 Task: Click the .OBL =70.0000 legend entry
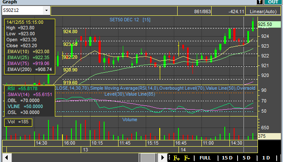(x=23, y=101)
